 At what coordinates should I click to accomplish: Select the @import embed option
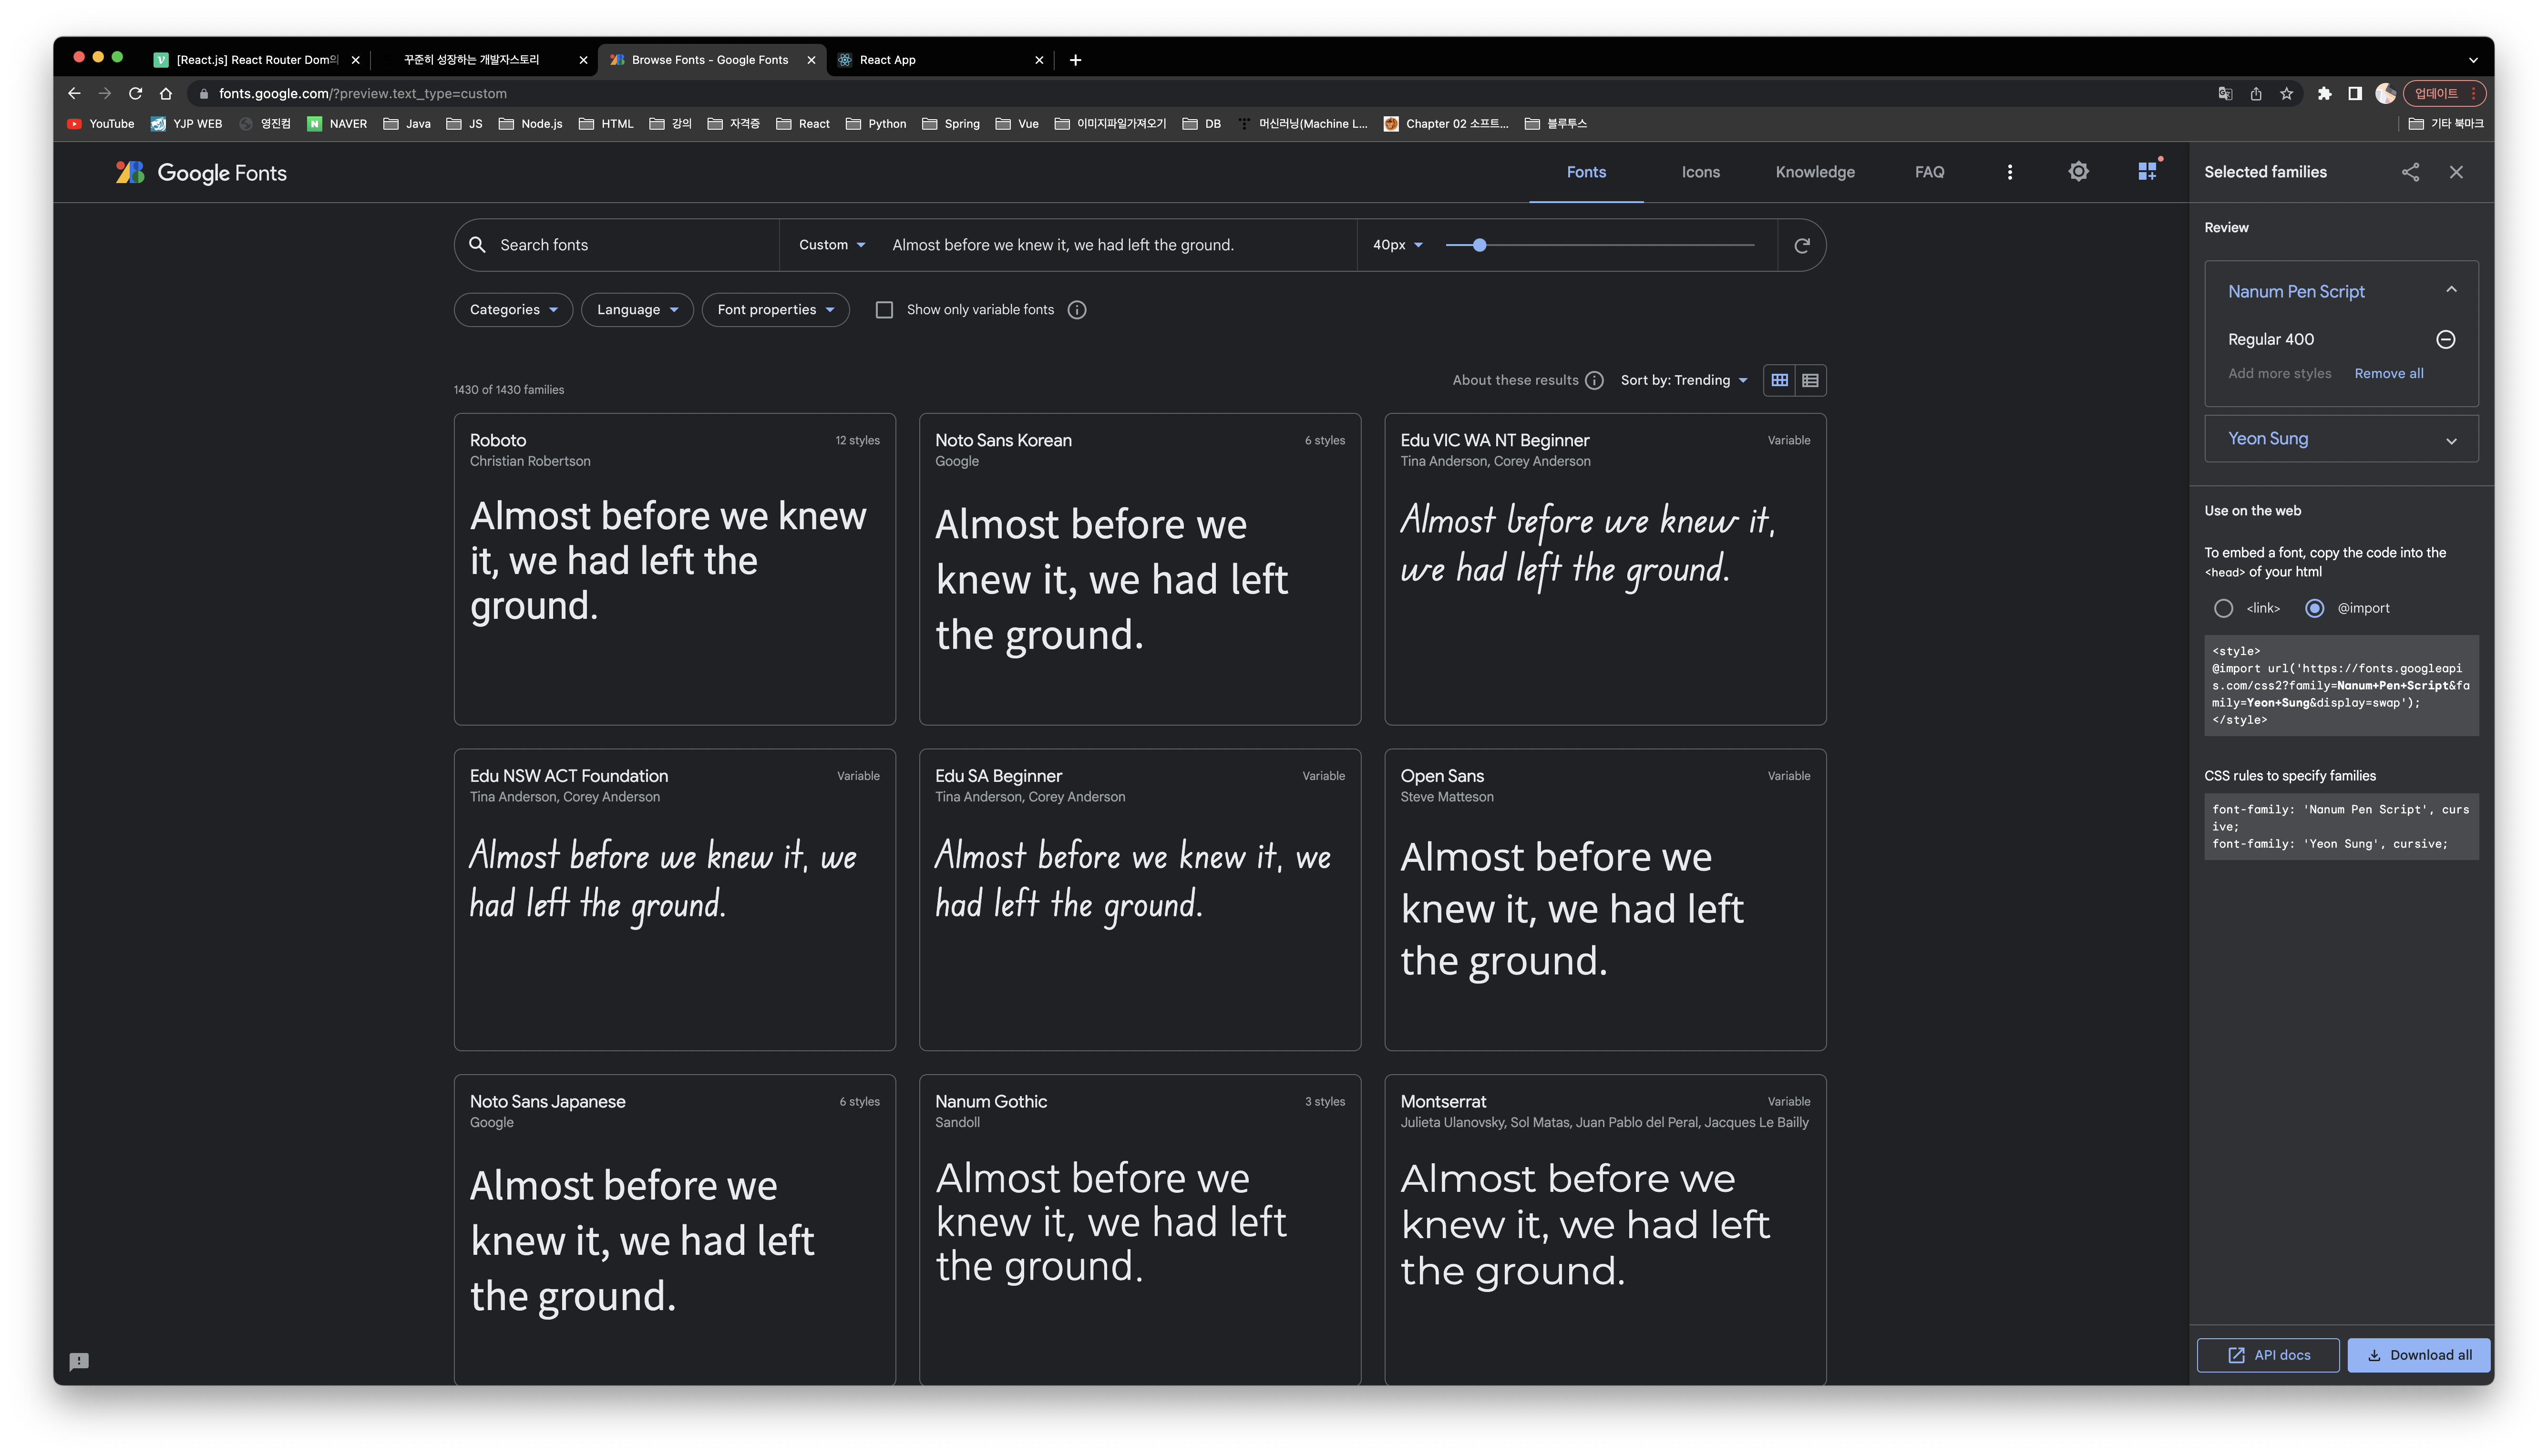(2314, 608)
